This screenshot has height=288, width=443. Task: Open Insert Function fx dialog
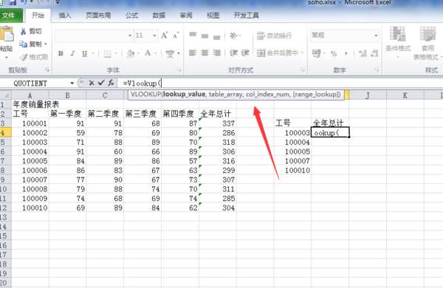point(111,83)
